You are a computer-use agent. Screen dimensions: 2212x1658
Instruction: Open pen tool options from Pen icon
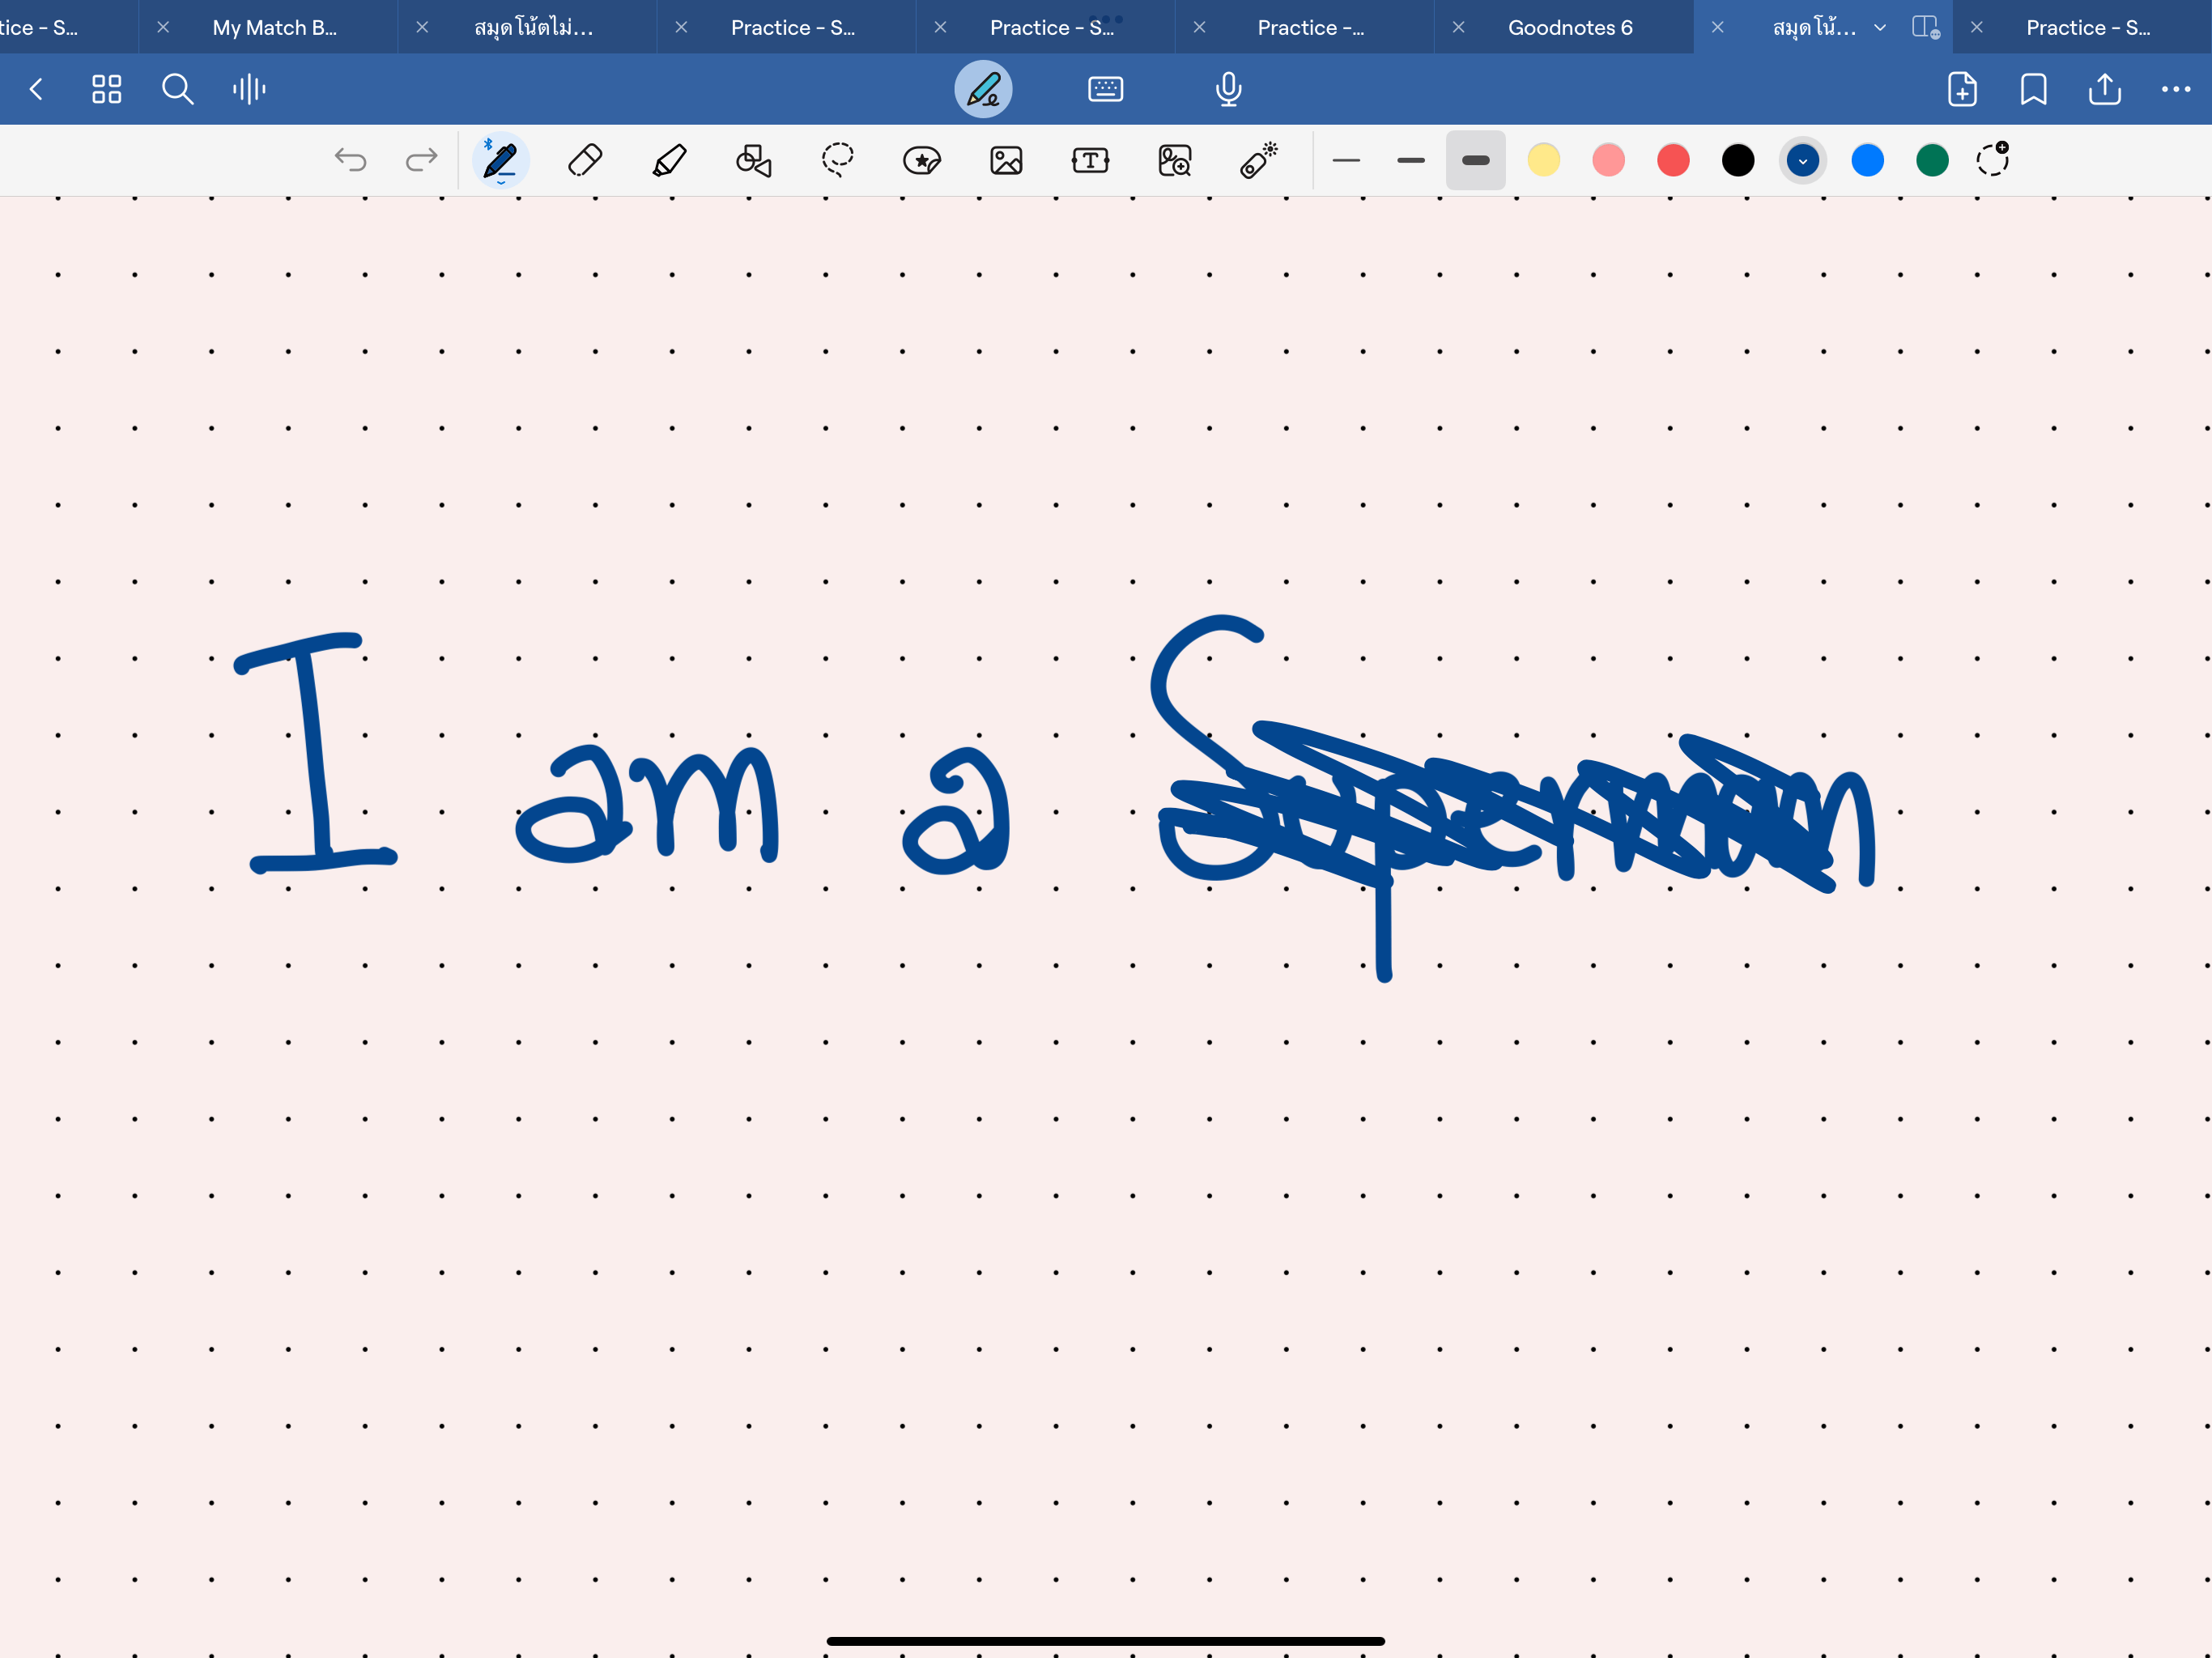click(x=500, y=160)
